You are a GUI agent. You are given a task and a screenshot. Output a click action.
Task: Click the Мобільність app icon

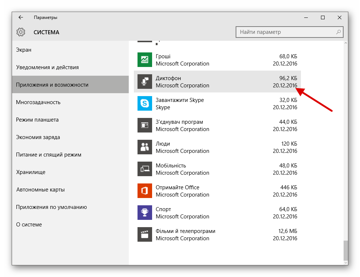(145, 169)
